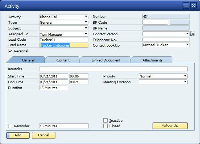Click the Add button

click(x=18, y=135)
